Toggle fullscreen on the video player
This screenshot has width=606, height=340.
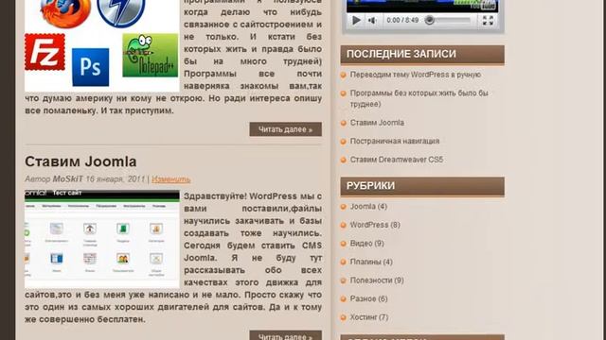tap(488, 21)
